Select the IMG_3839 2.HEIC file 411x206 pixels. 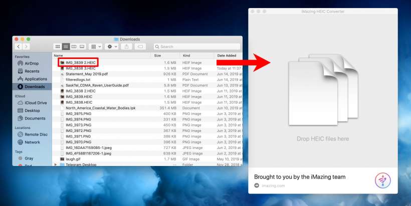pyautogui.click(x=80, y=62)
